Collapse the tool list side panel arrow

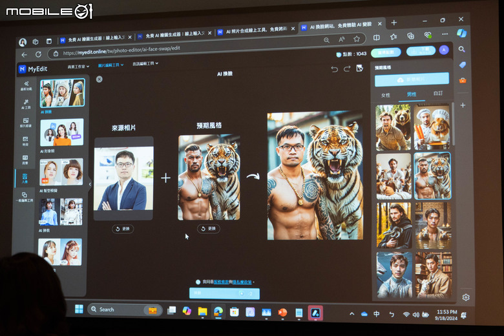90,184
